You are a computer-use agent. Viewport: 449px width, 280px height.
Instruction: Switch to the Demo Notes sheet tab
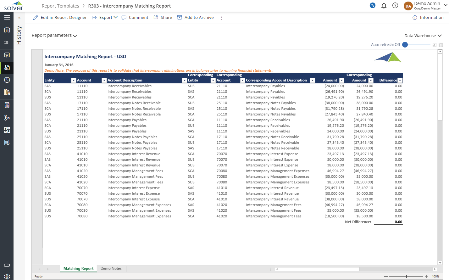tap(111, 269)
